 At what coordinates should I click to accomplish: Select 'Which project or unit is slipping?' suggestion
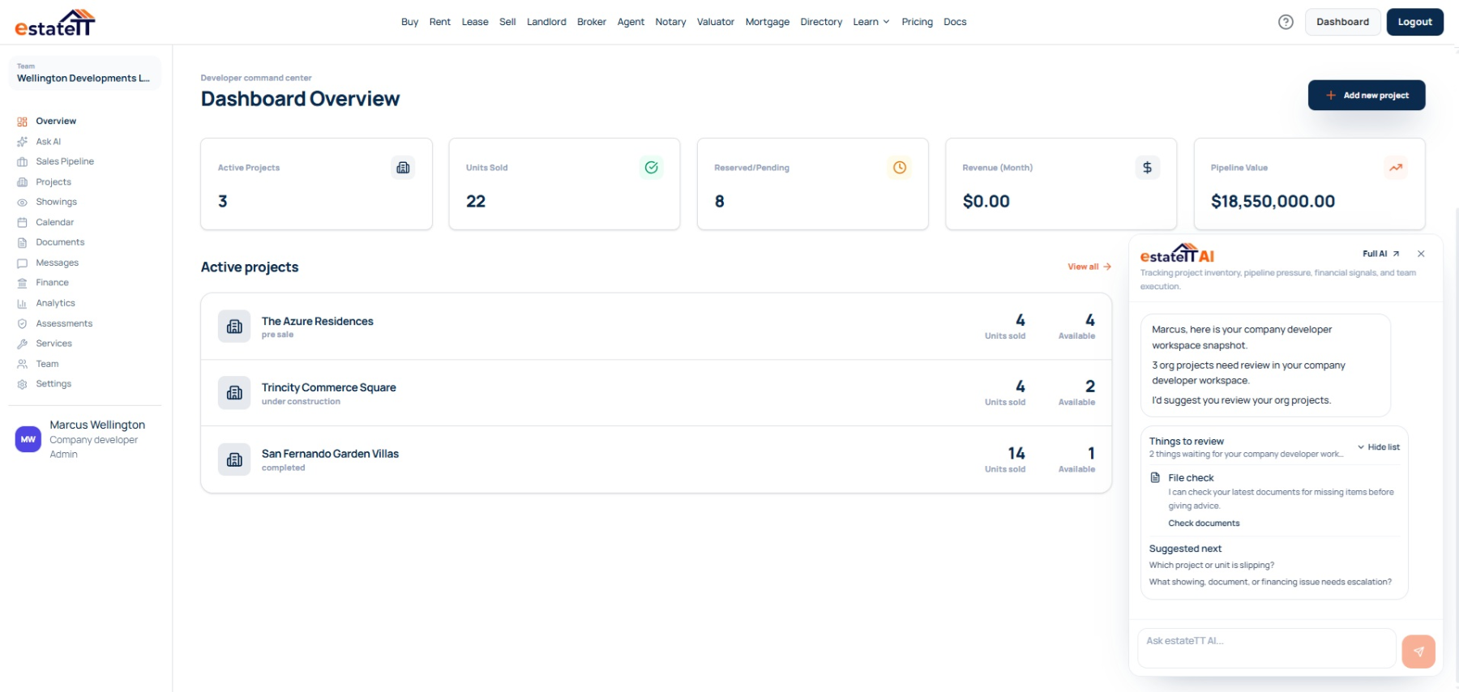[1211, 566]
